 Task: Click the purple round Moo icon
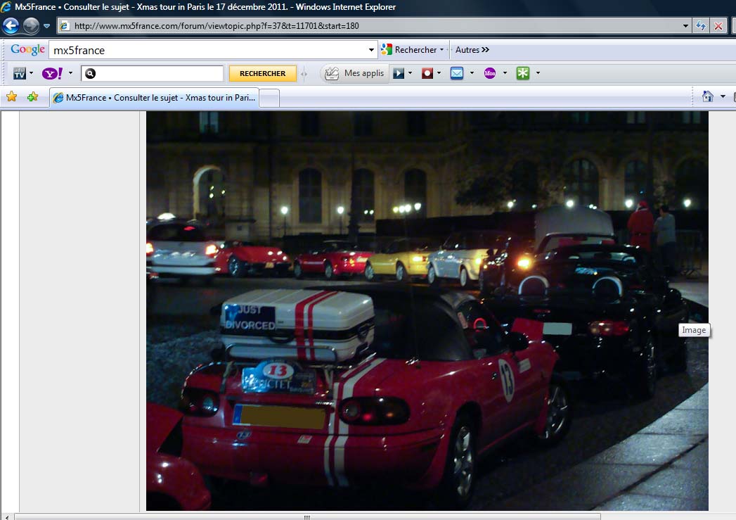point(489,73)
